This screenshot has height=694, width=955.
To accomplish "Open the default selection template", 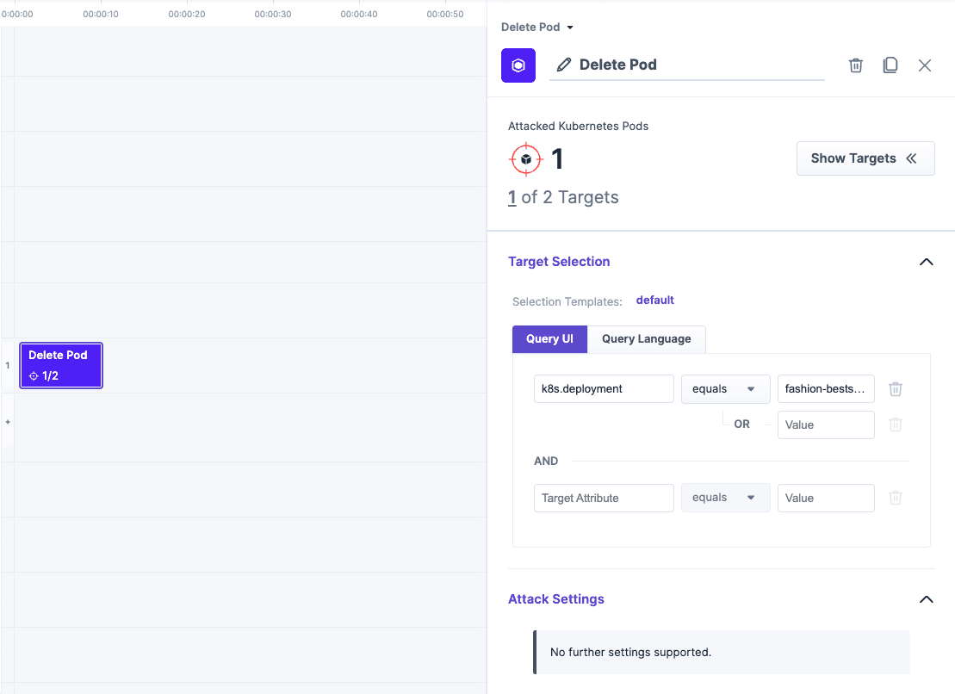I will coord(654,301).
